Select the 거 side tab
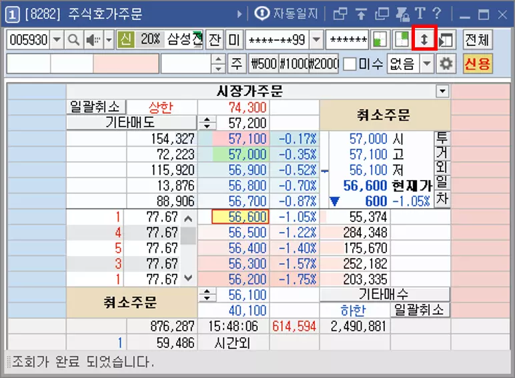Image resolution: width=515 pixels, height=378 pixels. click(442, 153)
